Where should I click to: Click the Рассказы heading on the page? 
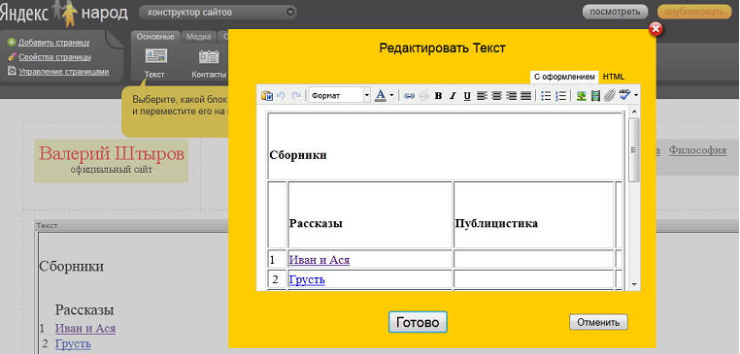[84, 309]
